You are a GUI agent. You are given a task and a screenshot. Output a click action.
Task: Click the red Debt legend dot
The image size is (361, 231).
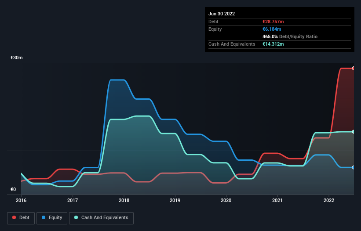14,217
